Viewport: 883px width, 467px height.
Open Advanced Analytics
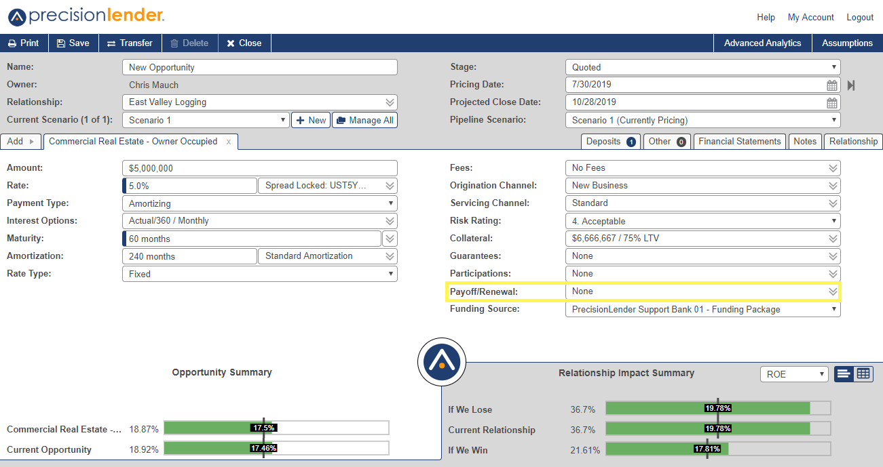click(x=762, y=43)
